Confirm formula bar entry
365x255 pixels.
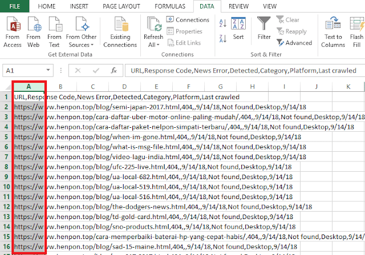tap(96, 71)
